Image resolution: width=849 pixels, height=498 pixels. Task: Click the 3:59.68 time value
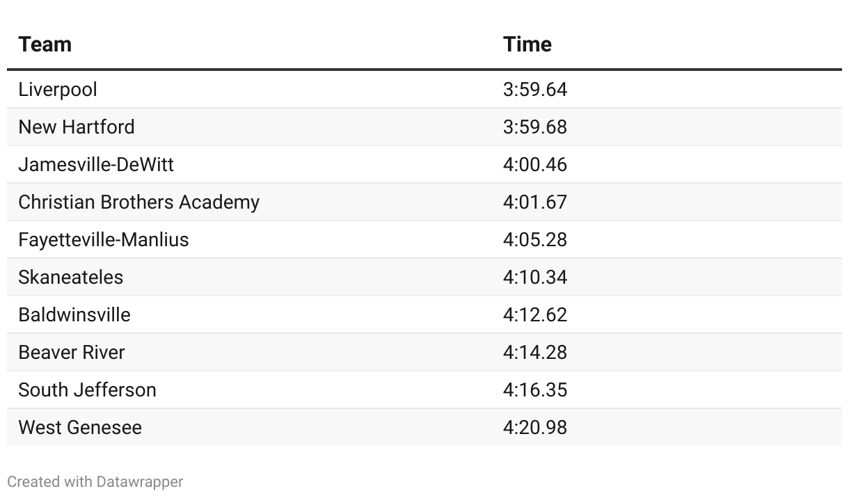pos(535,127)
